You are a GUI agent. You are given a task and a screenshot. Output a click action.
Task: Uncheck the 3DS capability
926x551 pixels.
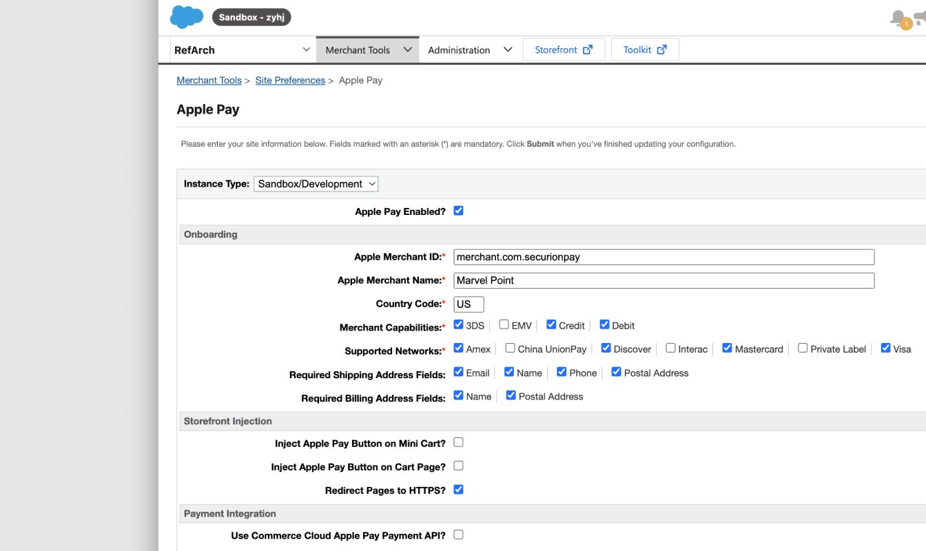point(458,324)
